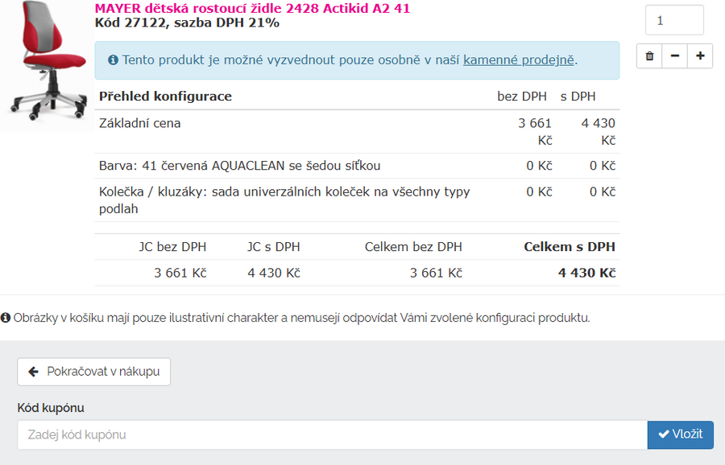The height and width of the screenshot is (465, 725).
Task: Focus the quantity input field
Action: pos(674,20)
